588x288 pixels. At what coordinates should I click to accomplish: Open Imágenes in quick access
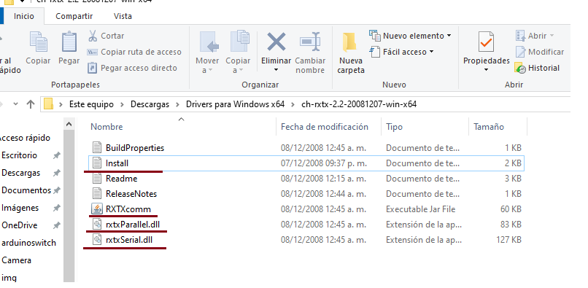tap(20, 208)
